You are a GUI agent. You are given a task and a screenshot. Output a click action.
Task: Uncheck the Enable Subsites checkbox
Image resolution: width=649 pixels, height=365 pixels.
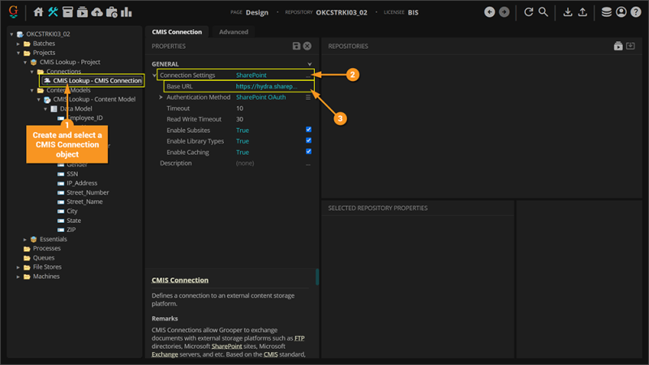click(308, 130)
